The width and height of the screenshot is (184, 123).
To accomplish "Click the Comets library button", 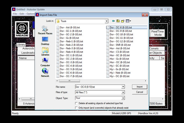I will click(157, 49).
